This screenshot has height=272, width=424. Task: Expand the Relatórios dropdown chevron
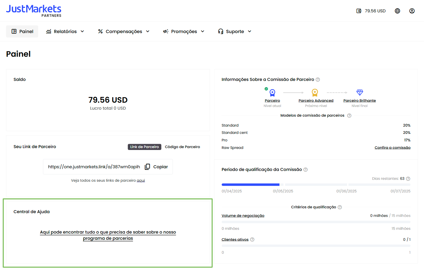click(82, 31)
